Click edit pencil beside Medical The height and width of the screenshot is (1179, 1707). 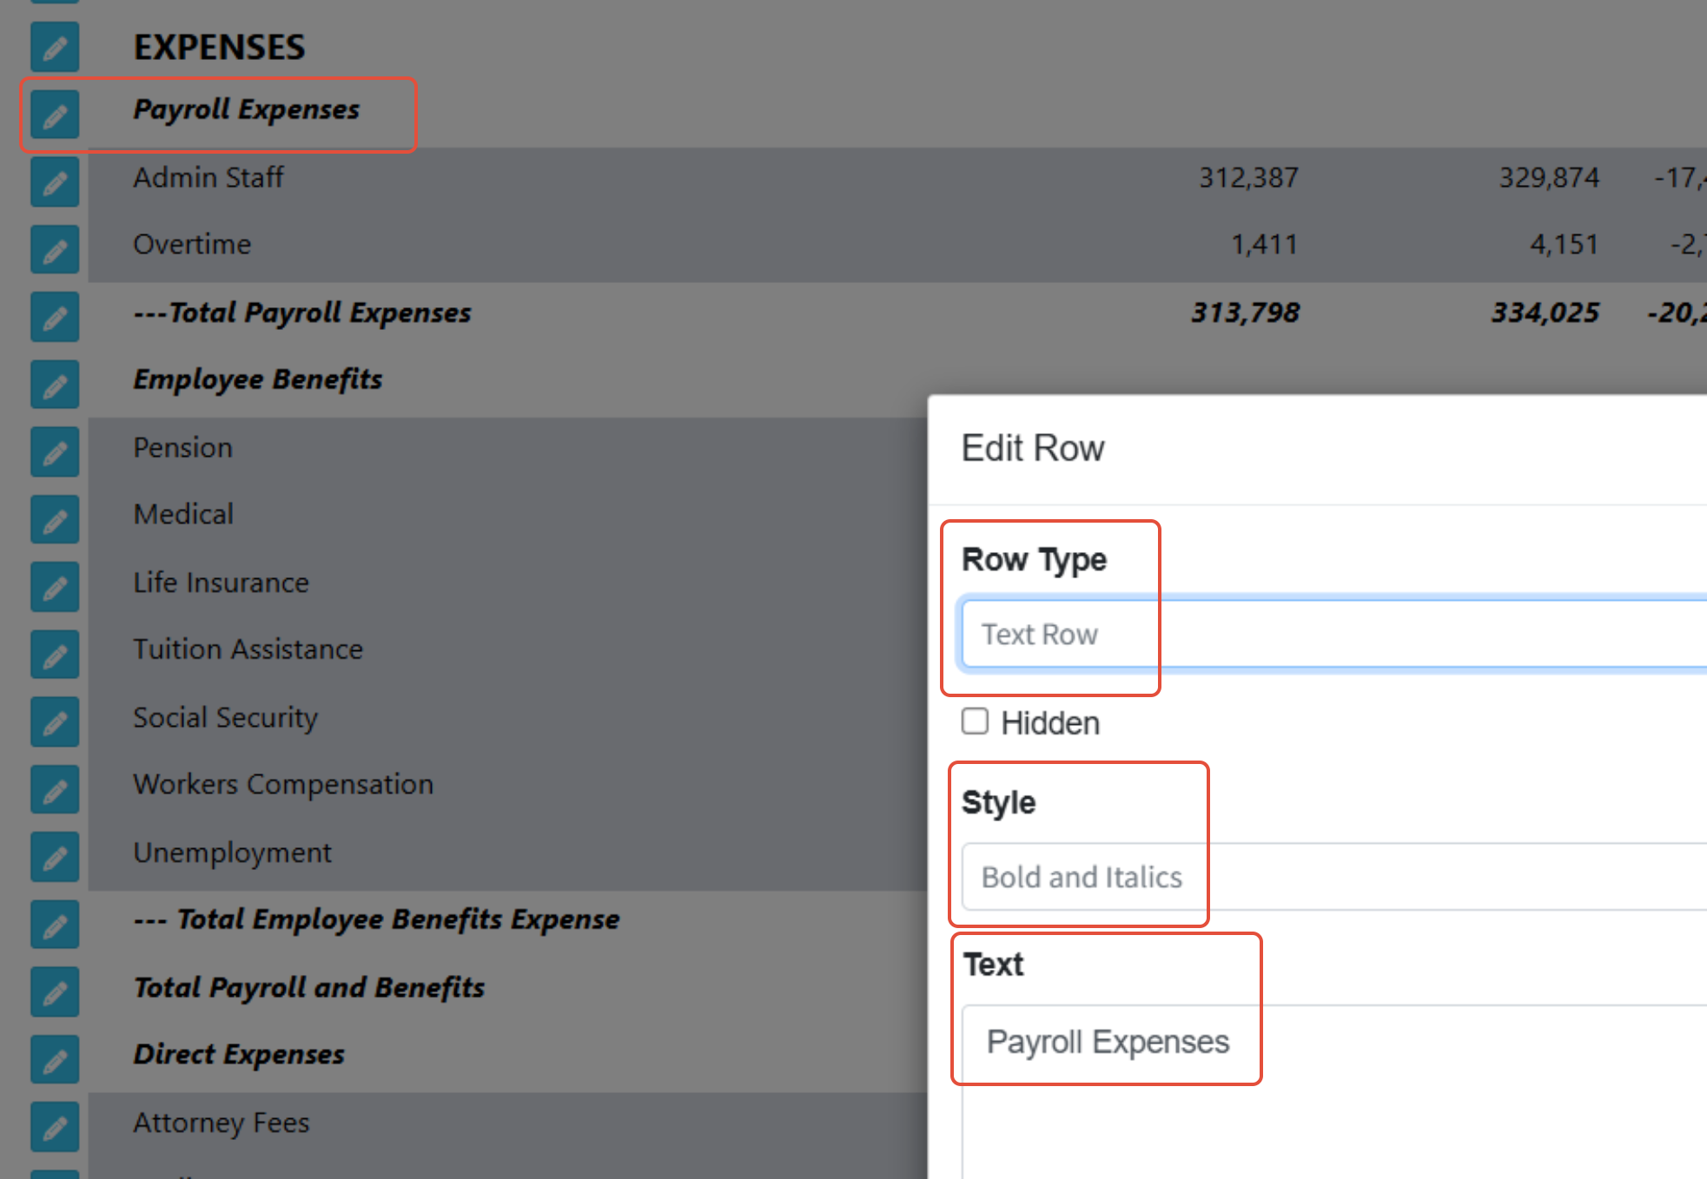[55, 520]
